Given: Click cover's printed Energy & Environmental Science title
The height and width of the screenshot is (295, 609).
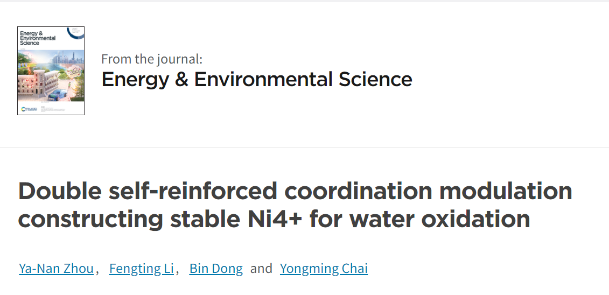Looking at the screenshot, I should pyautogui.click(x=38, y=38).
